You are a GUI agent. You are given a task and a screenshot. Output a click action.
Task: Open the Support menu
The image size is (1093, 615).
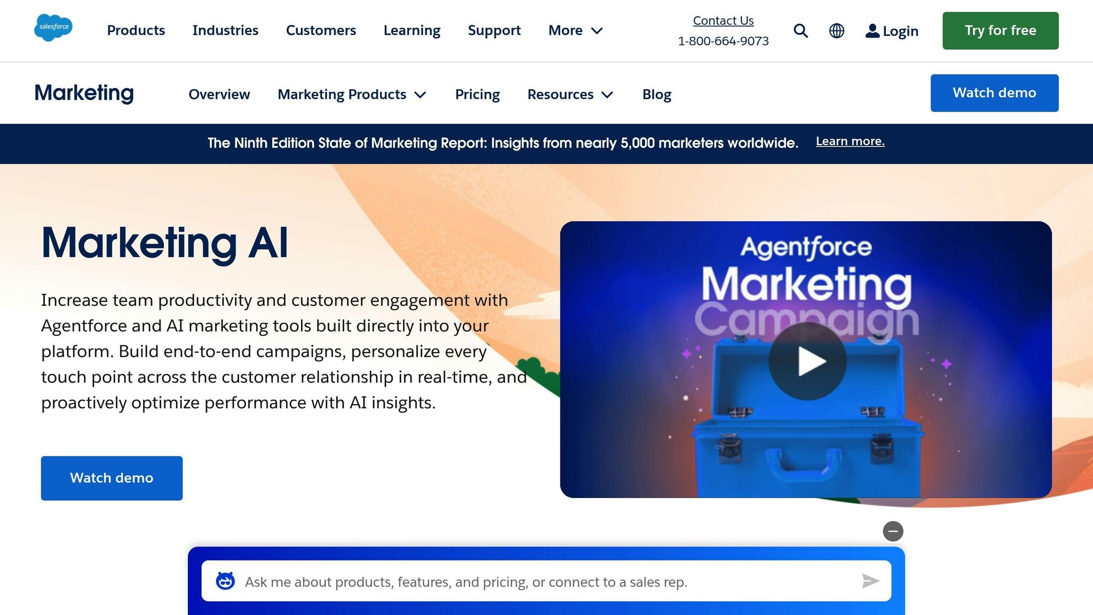(x=494, y=30)
